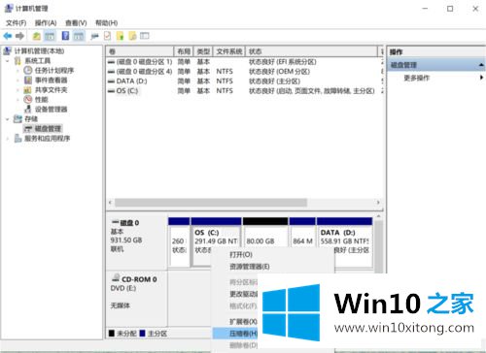Open the 操作(A) menu

[x=46, y=23]
